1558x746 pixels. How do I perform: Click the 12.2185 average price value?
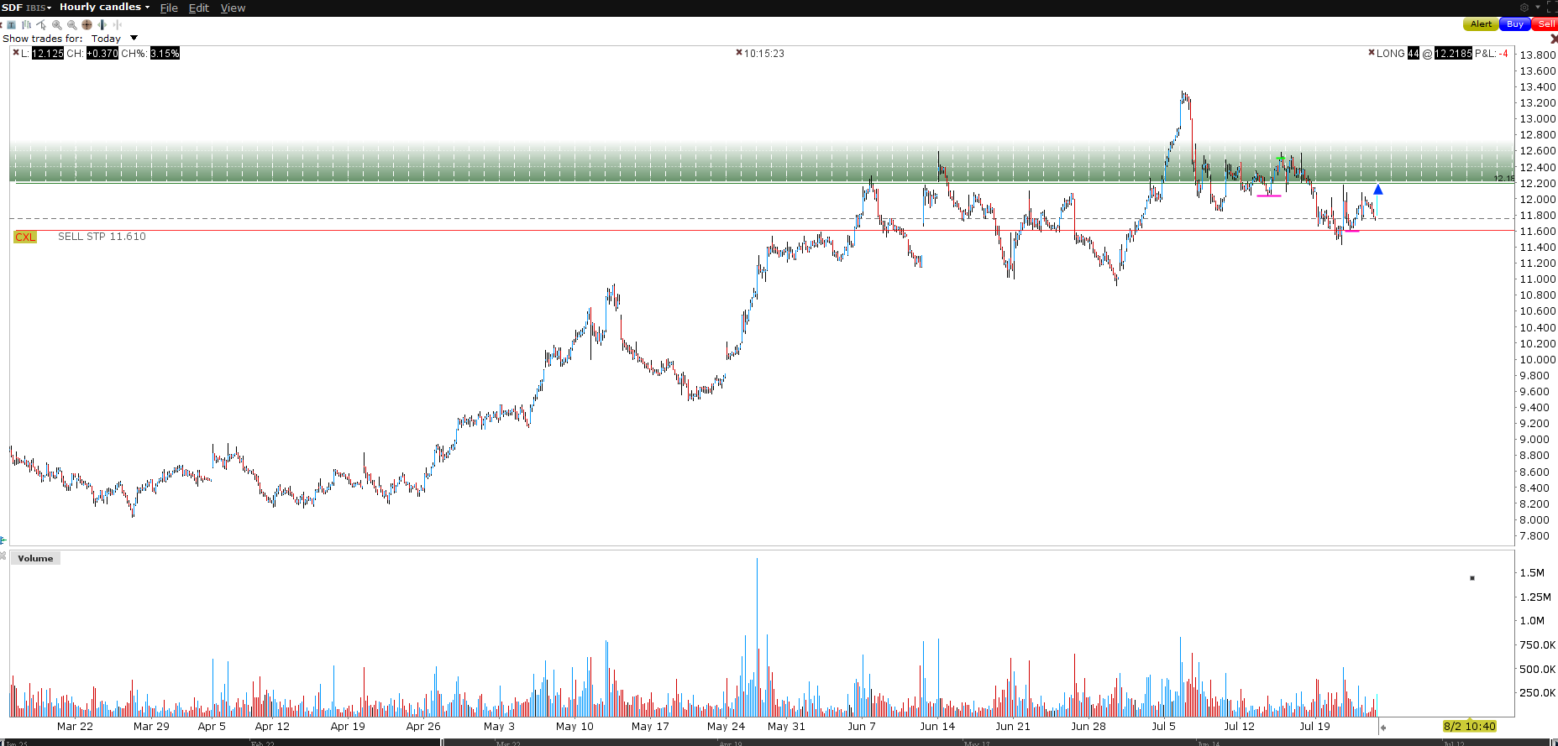pos(1453,53)
